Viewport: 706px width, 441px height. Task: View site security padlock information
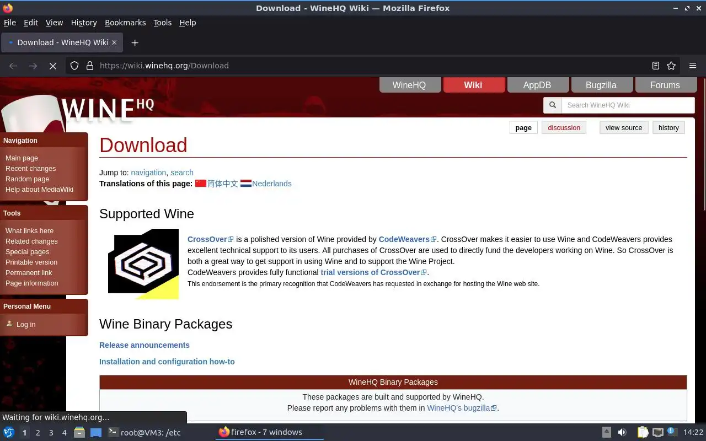90,66
